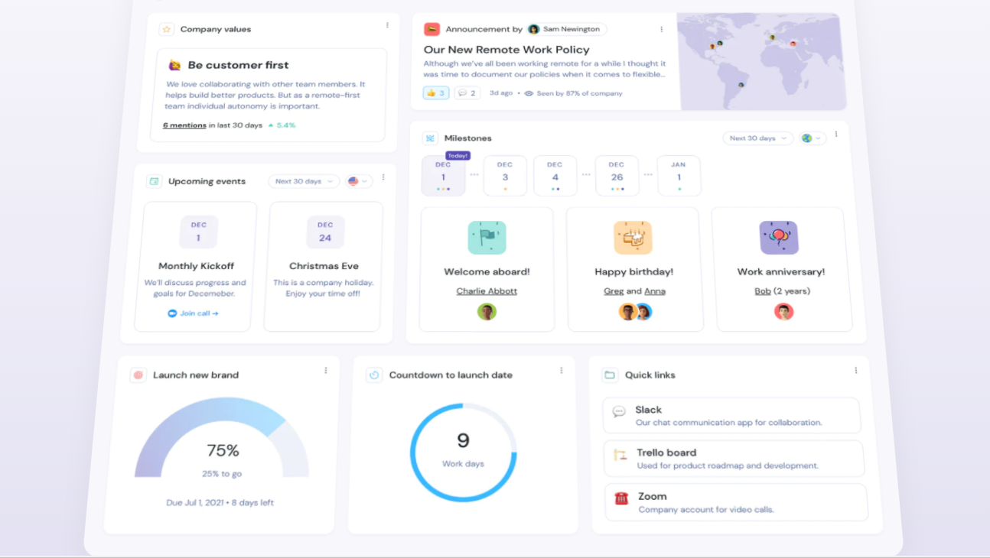Click the Welcome aboard flag icon
990x558 pixels.
pos(487,238)
